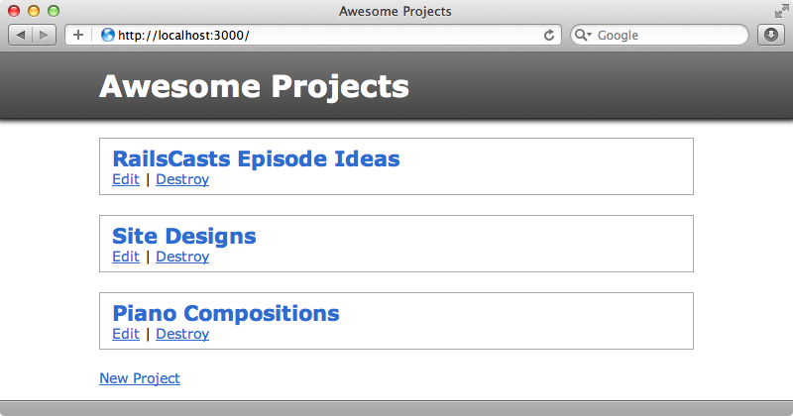This screenshot has height=416, width=793.
Task: Enter full screen with the expand arrows icon
Action: tap(781, 11)
